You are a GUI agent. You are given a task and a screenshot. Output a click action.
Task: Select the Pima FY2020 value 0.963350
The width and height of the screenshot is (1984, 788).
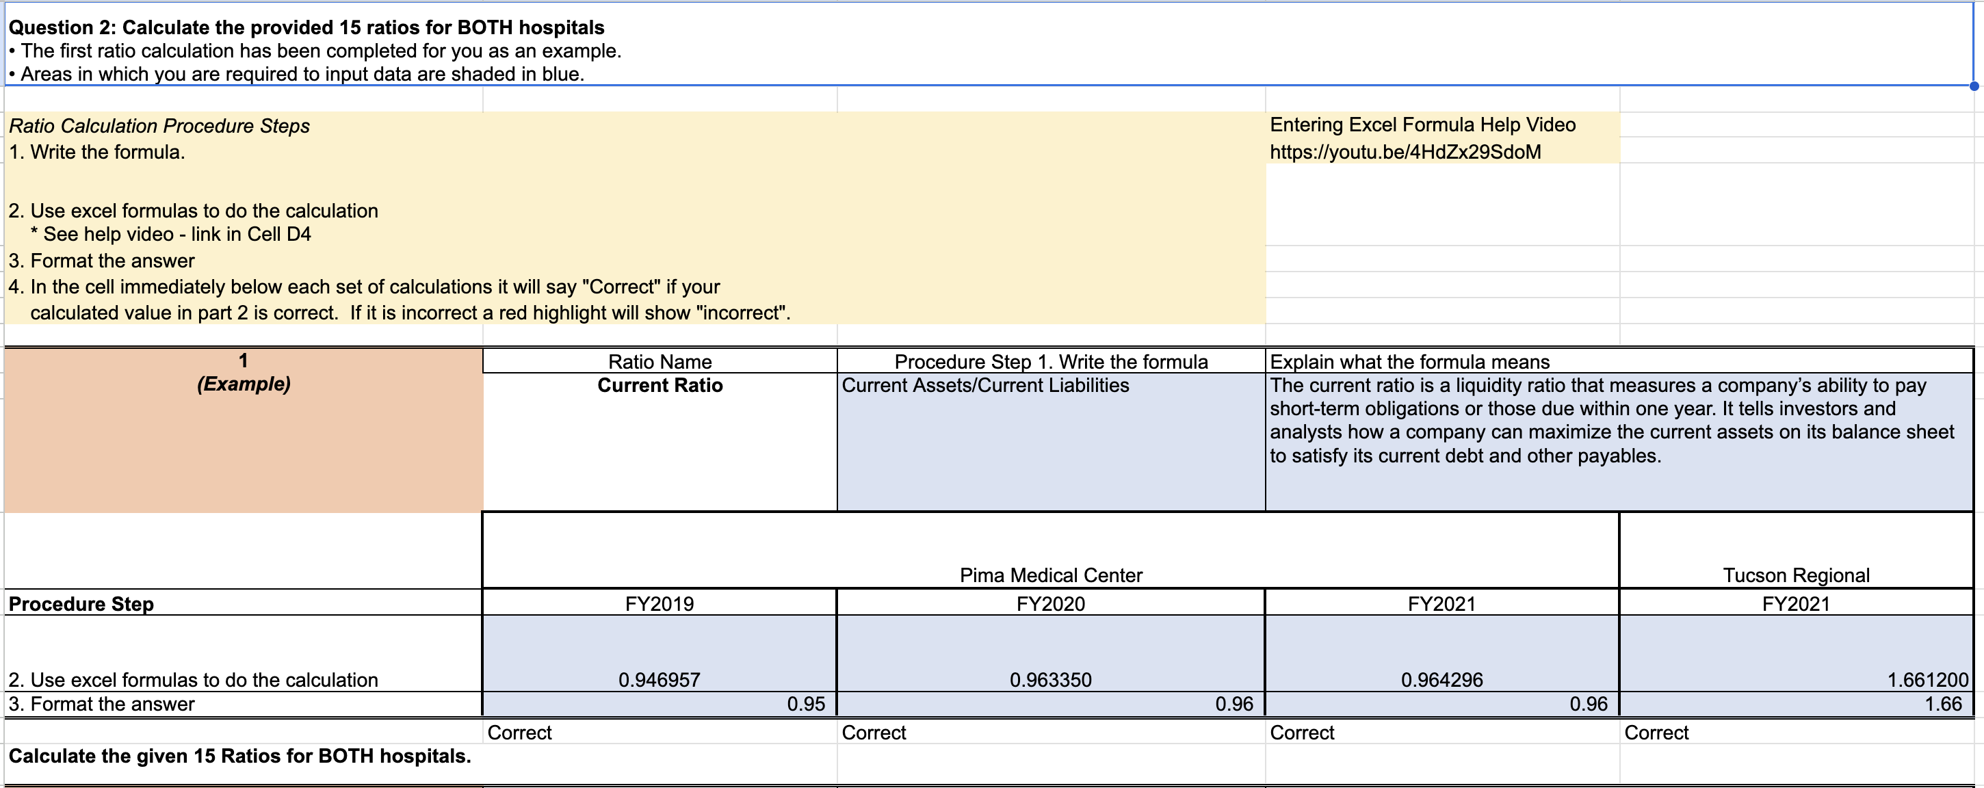pyautogui.click(x=1051, y=679)
